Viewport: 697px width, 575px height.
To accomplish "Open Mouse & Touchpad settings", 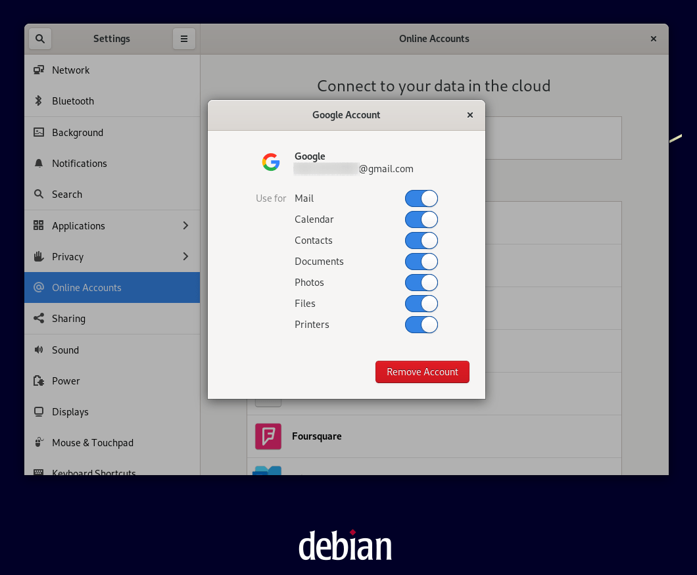I will pos(93,443).
